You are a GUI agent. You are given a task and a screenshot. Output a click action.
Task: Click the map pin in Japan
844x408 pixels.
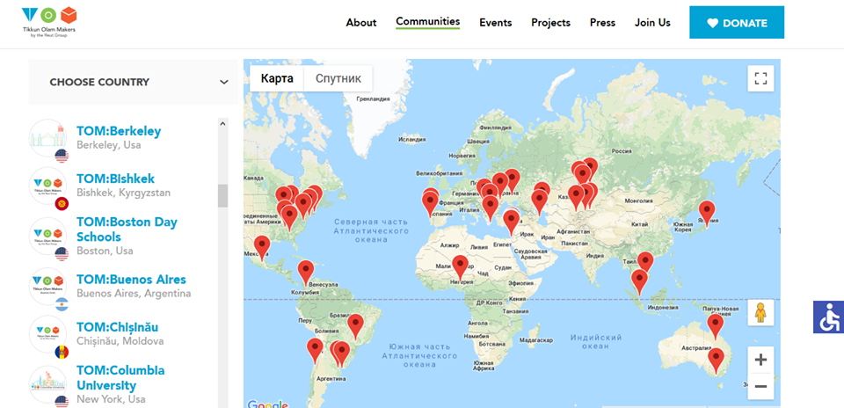(707, 212)
